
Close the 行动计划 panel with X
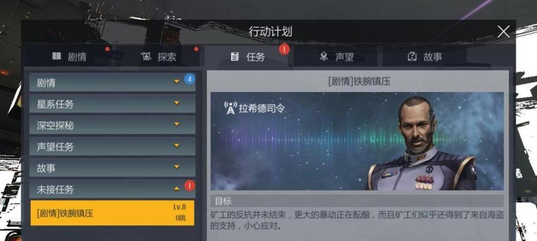click(x=503, y=32)
